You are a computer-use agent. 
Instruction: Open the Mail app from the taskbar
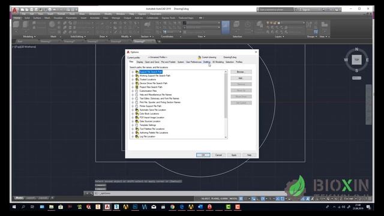(154, 207)
